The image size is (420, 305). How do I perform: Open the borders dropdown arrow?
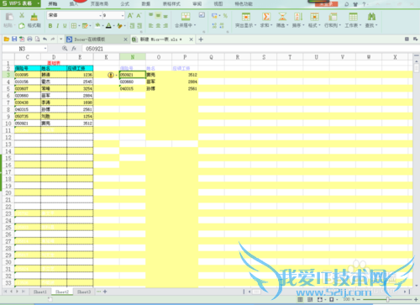pos(79,26)
